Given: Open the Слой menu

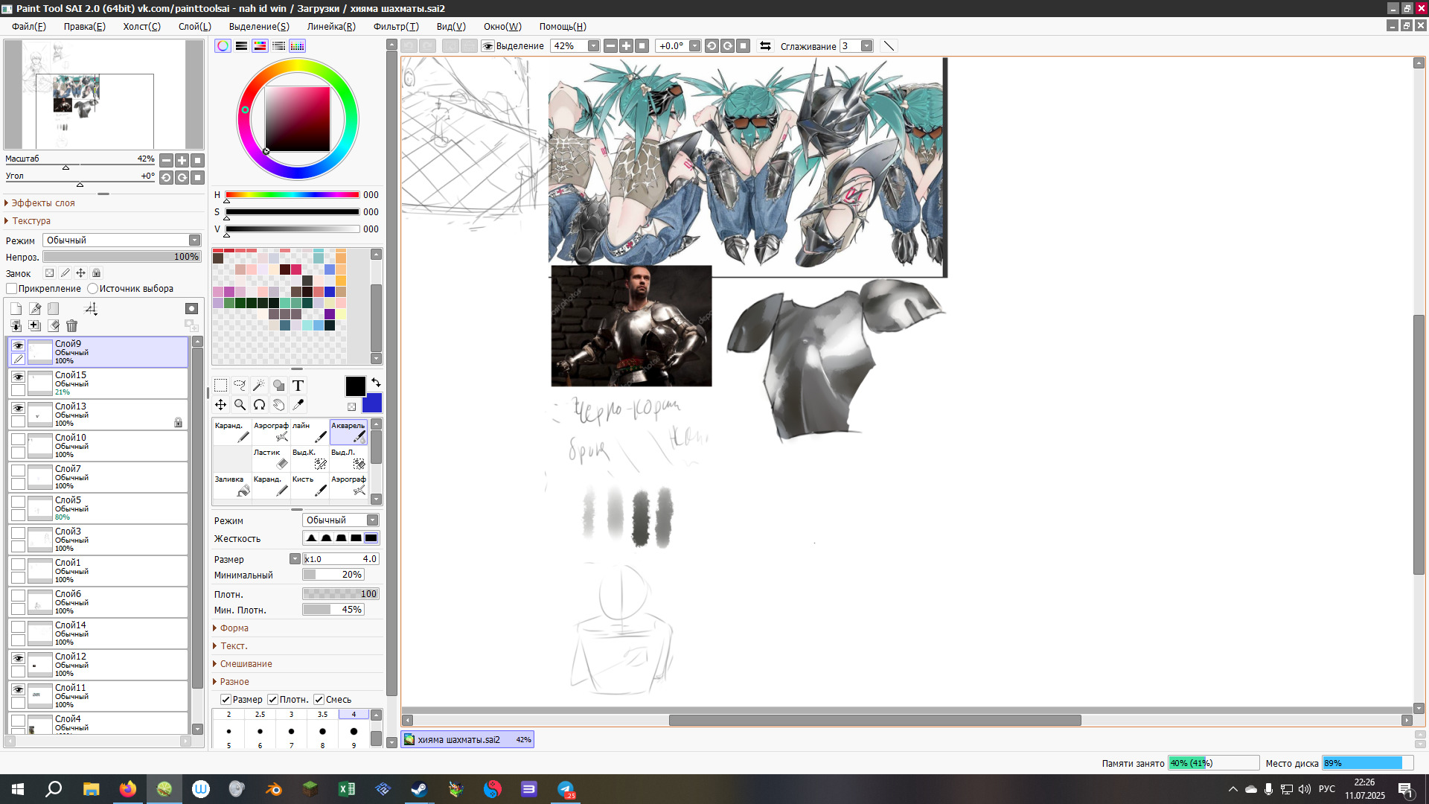Looking at the screenshot, I should (194, 27).
